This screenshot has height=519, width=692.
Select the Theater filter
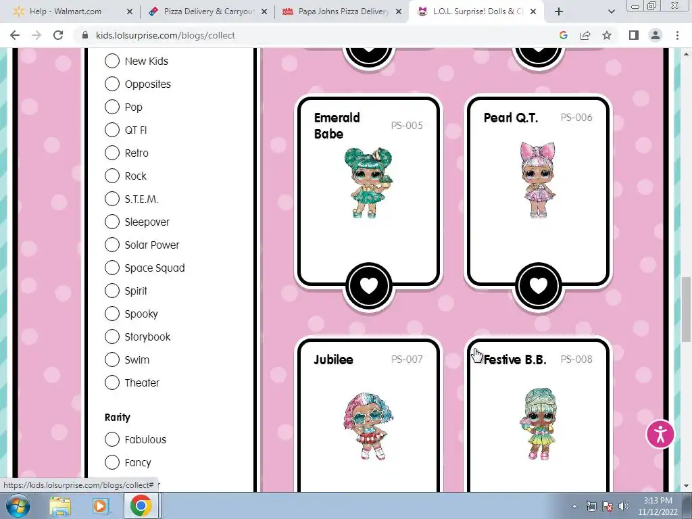click(112, 382)
